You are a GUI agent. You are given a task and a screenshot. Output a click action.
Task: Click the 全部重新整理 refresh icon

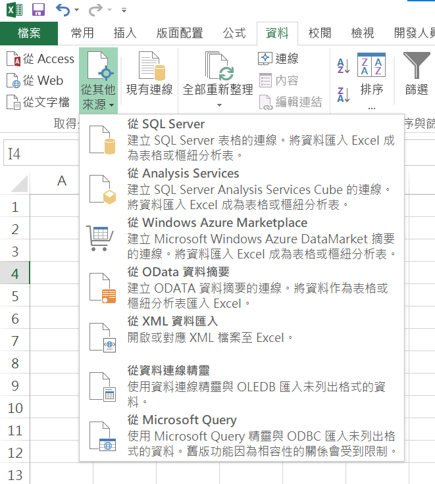(x=218, y=66)
